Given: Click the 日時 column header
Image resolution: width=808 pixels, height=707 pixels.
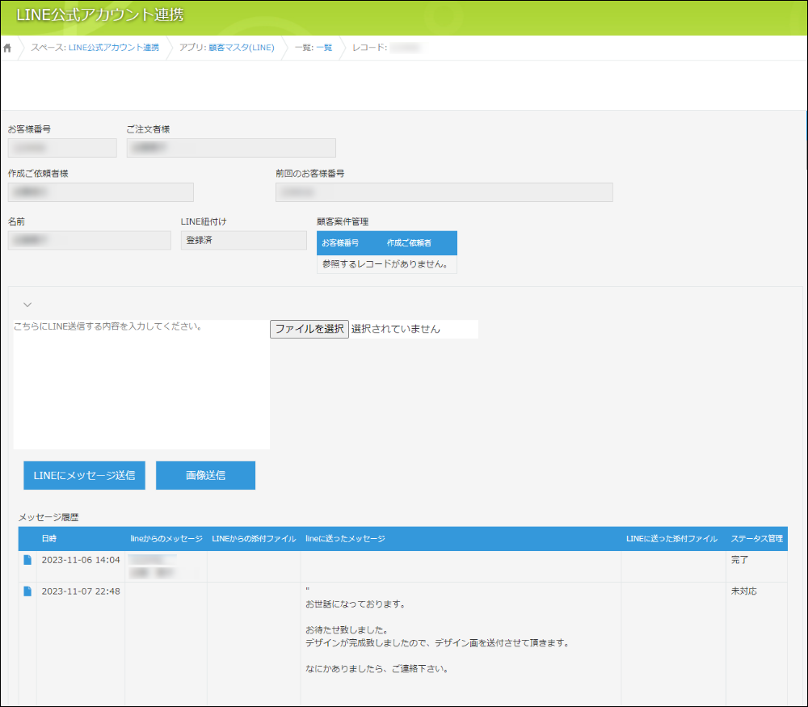Looking at the screenshot, I should pyautogui.click(x=49, y=538).
